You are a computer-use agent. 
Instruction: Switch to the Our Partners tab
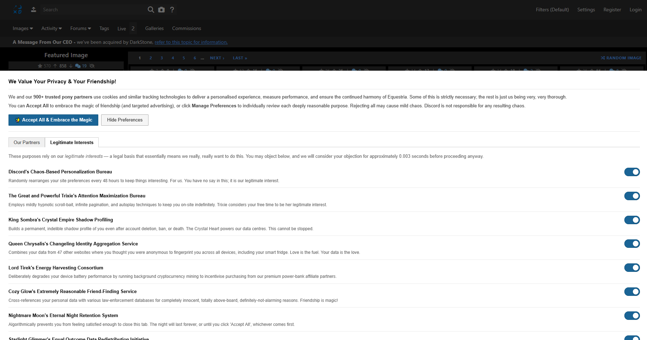[27, 142]
